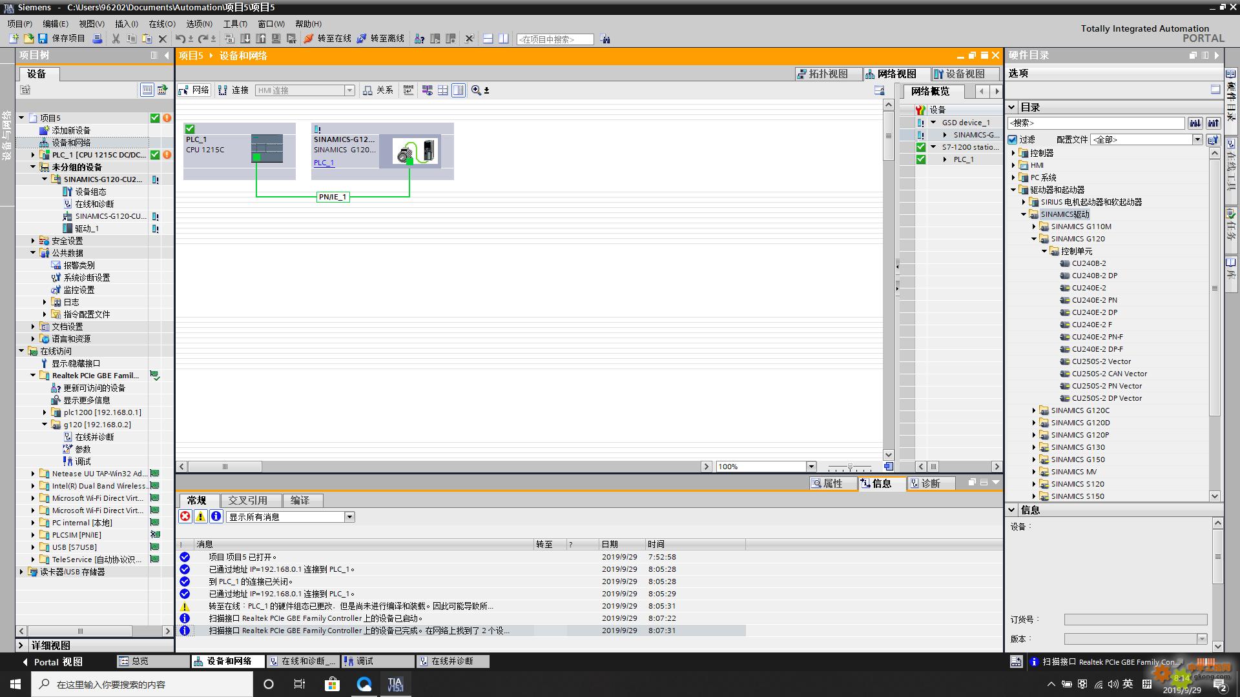The width and height of the screenshot is (1240, 697).
Task: Click the Paste clipboard icon
Action: (x=147, y=39)
